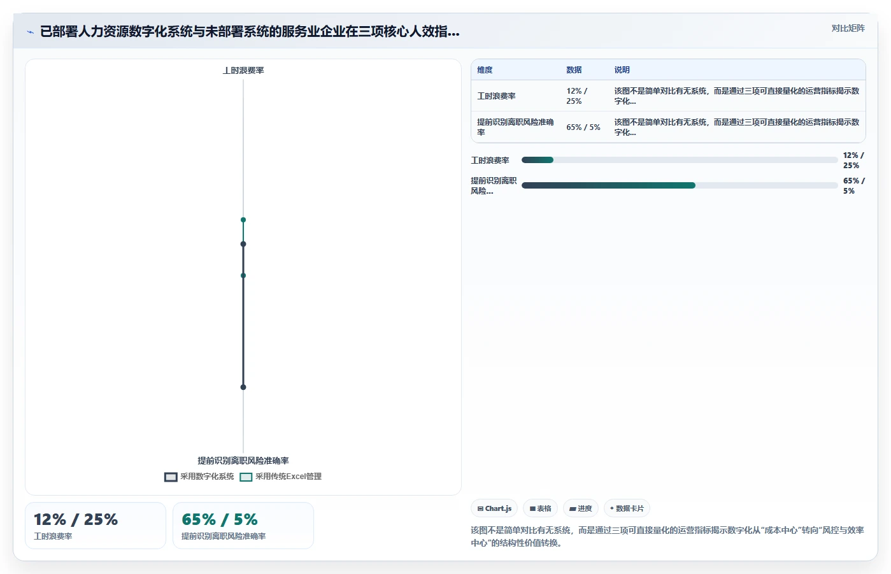Click the chart title heading text

[250, 31]
